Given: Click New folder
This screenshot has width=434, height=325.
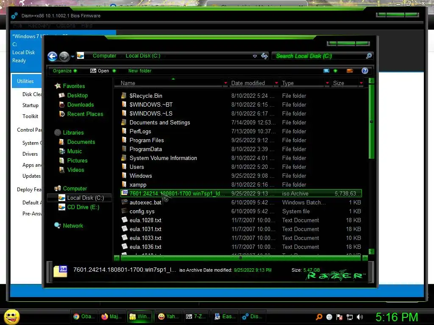Looking at the screenshot, I should point(140,71).
